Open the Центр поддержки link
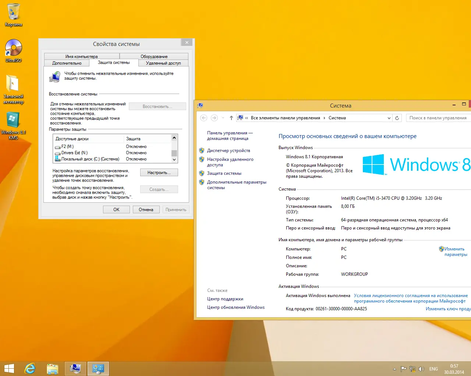 (225, 299)
